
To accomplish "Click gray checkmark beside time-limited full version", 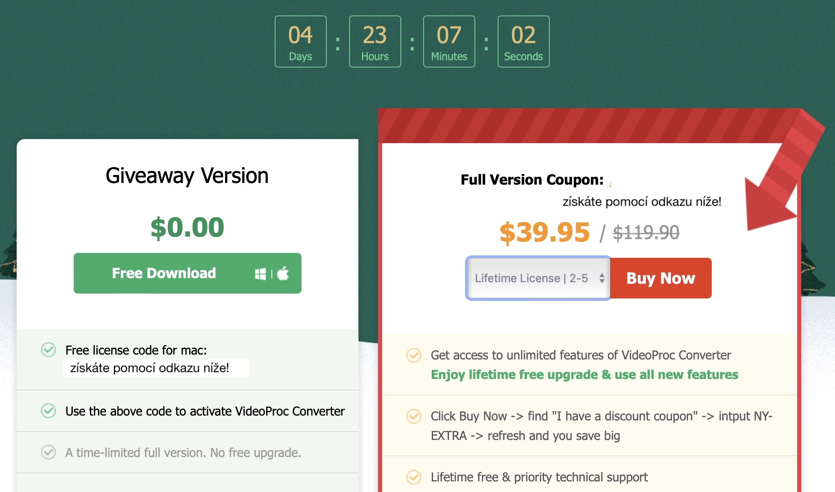I will point(48,452).
